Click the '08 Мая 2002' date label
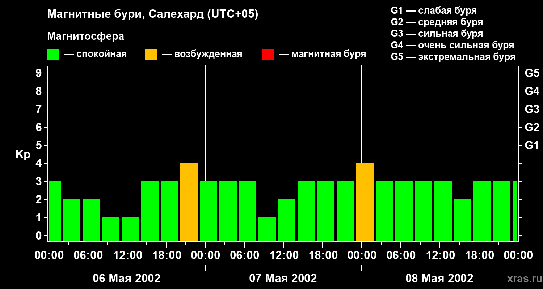This screenshot has height=289, width=543. [439, 279]
